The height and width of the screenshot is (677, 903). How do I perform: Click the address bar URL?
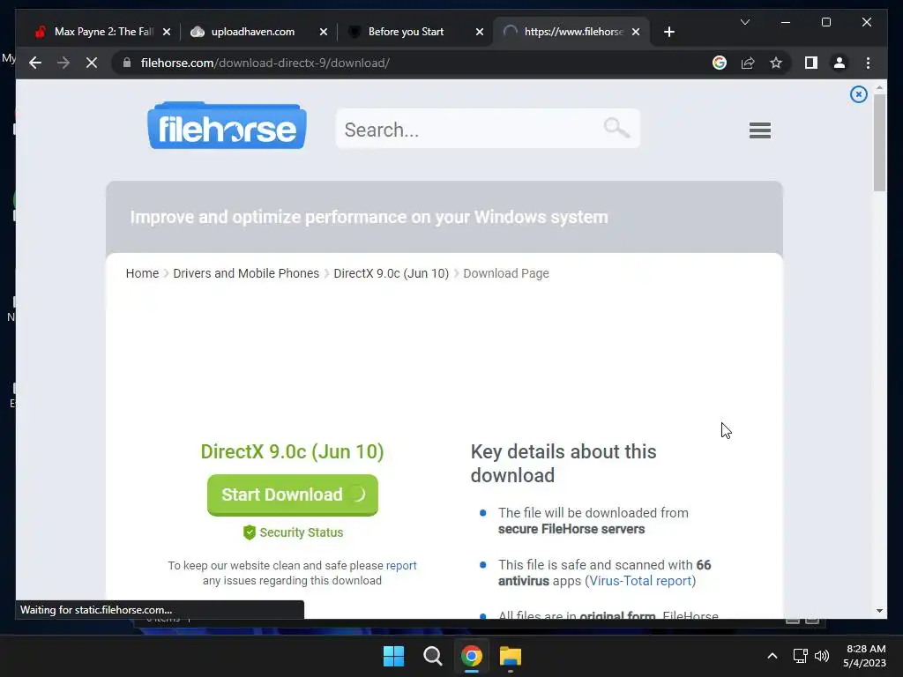pos(265,63)
